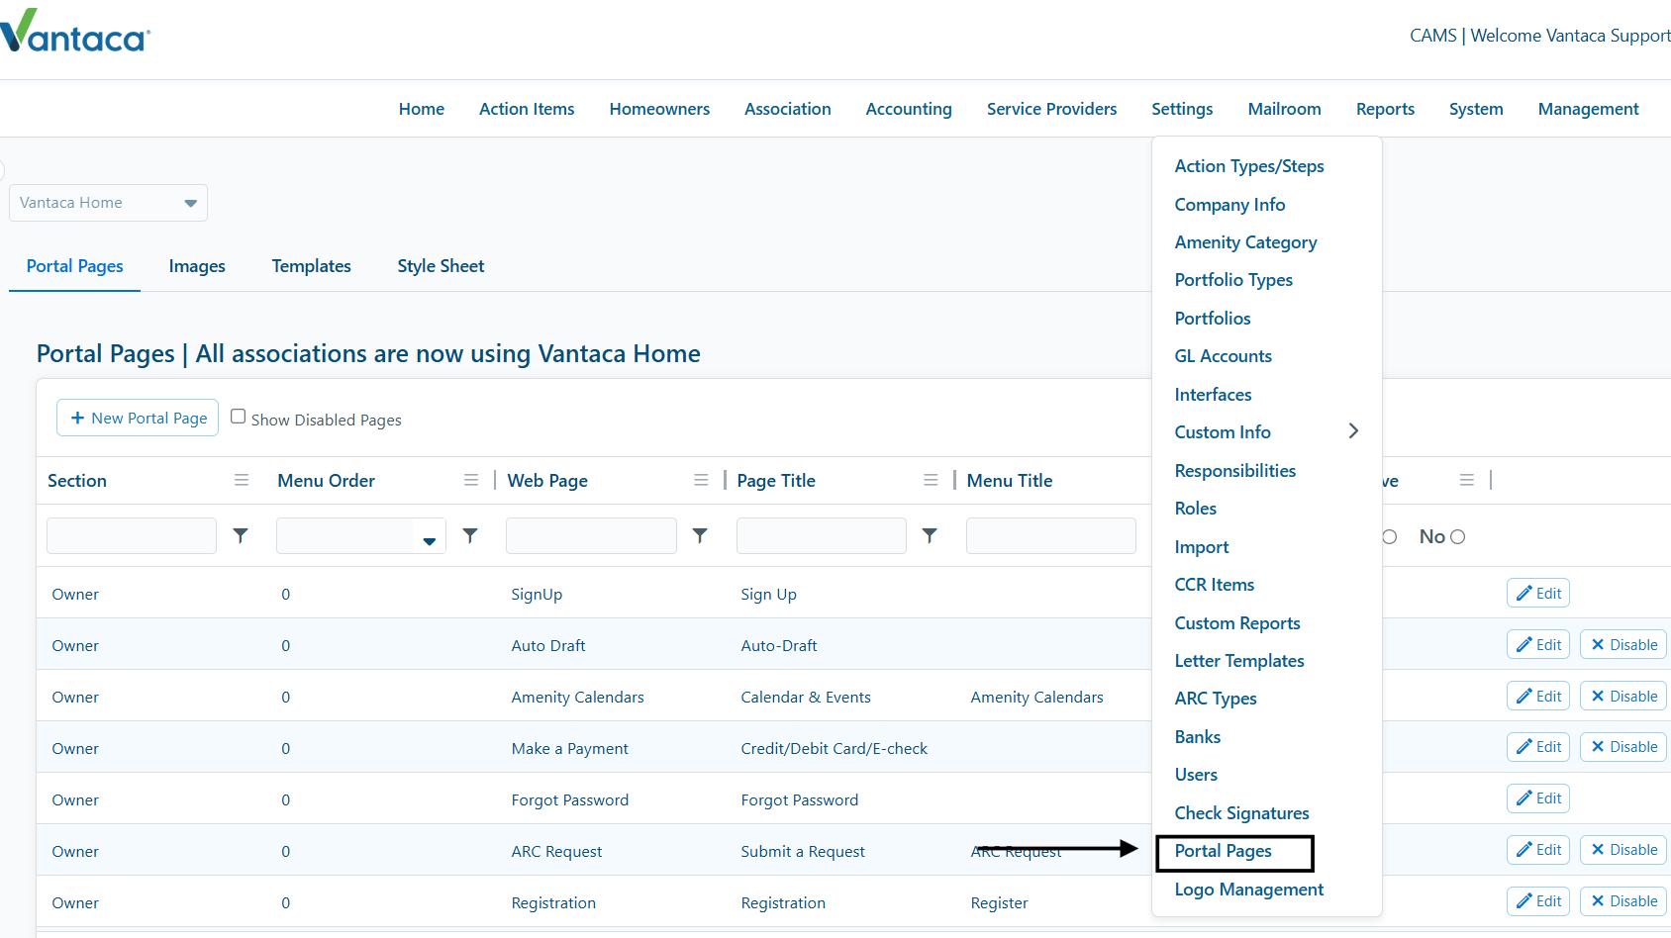The width and height of the screenshot is (1671, 938).
Task: Click the Section filter input field
Action: click(132, 535)
